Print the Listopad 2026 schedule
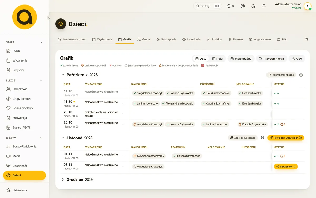 [262, 138]
